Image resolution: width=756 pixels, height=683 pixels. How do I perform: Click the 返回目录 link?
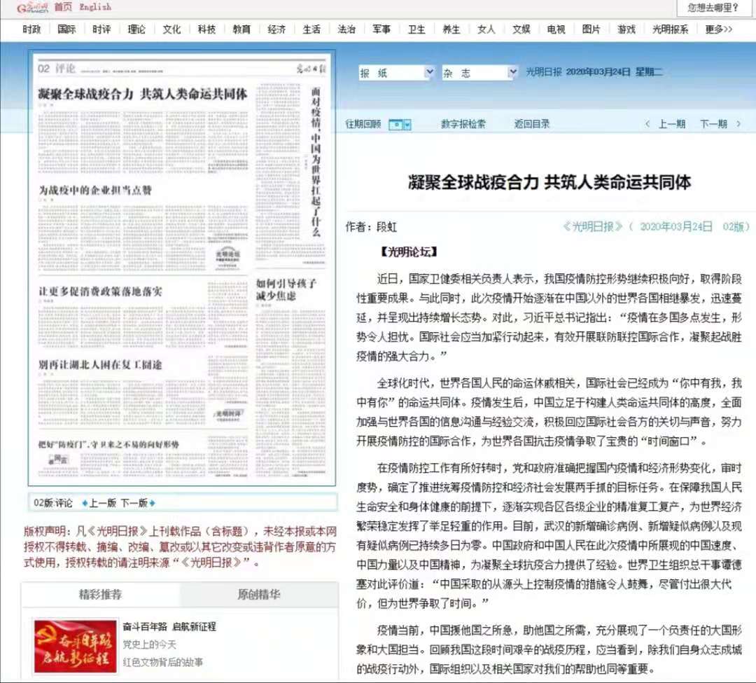click(x=532, y=124)
